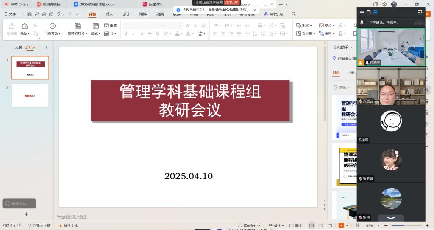Open the 大纲 outline tab
Image resolution: width=434 pixels, height=230 pixels.
18,47
